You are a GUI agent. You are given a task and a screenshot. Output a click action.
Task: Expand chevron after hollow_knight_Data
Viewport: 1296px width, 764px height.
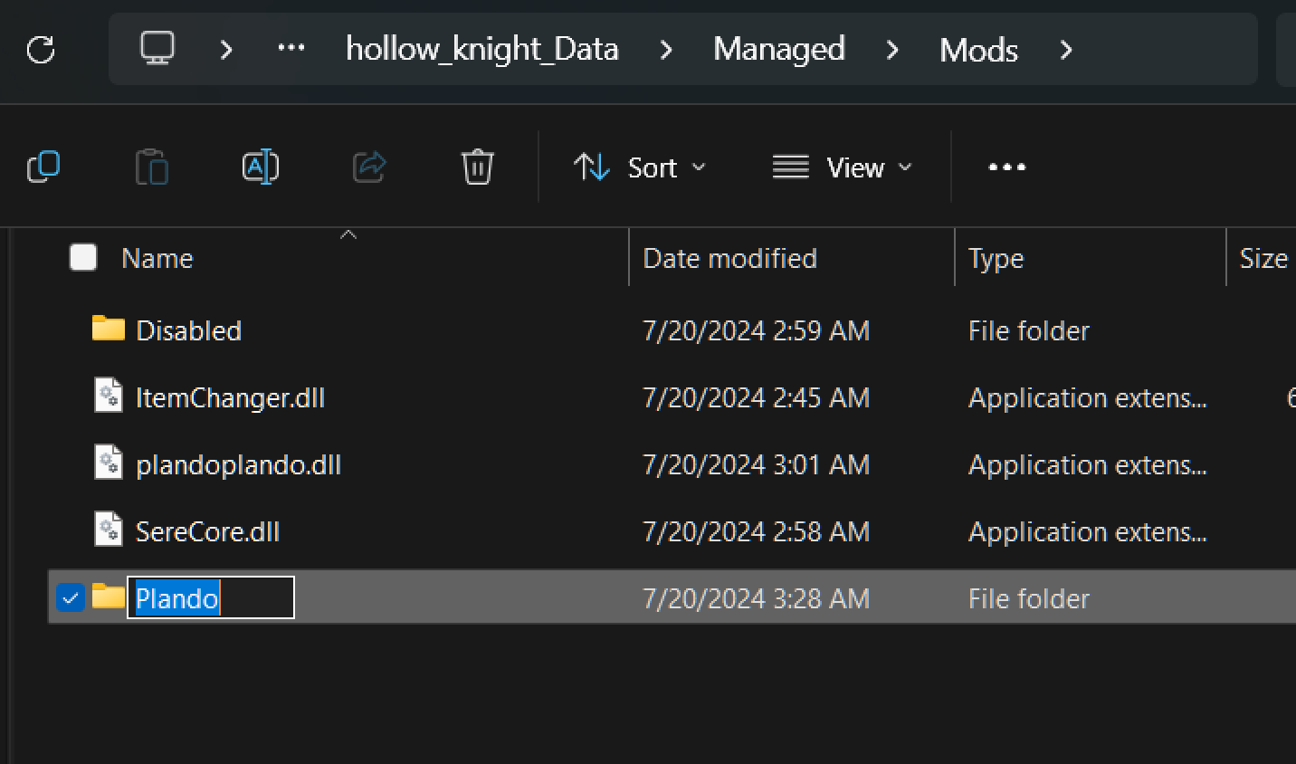[x=666, y=50]
